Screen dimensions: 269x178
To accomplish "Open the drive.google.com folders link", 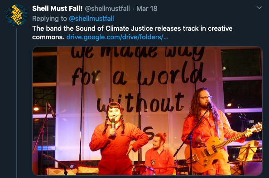I will tap(117, 37).
